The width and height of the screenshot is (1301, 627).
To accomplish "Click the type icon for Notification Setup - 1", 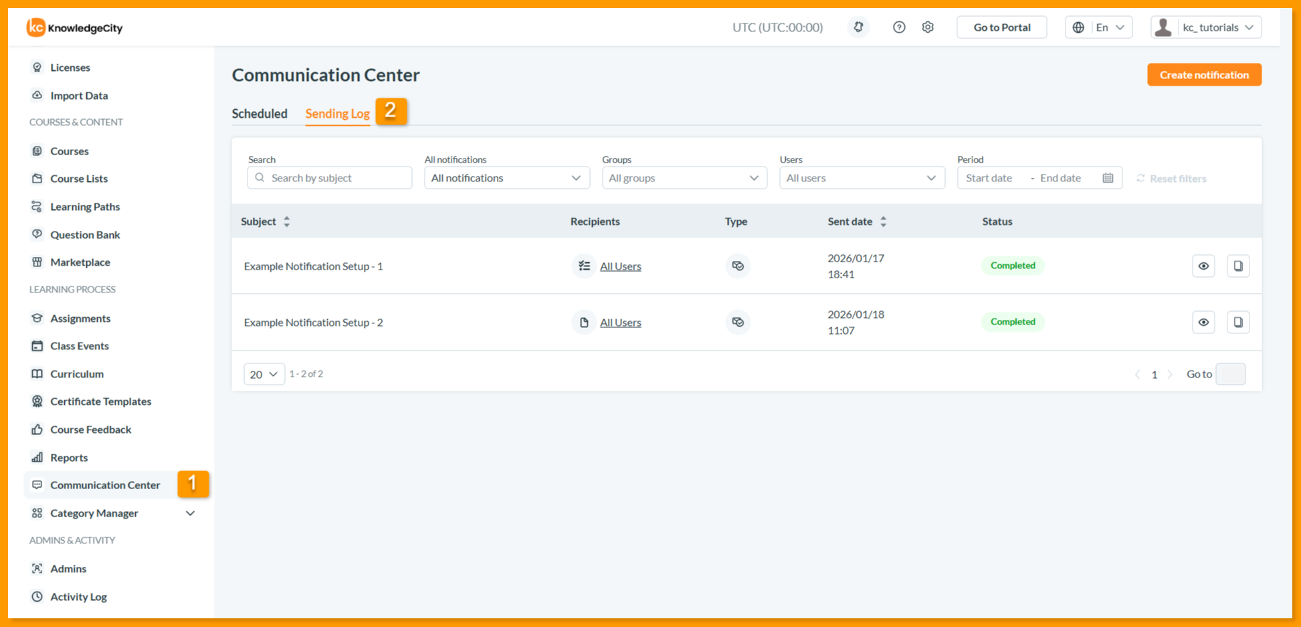I will (x=738, y=266).
